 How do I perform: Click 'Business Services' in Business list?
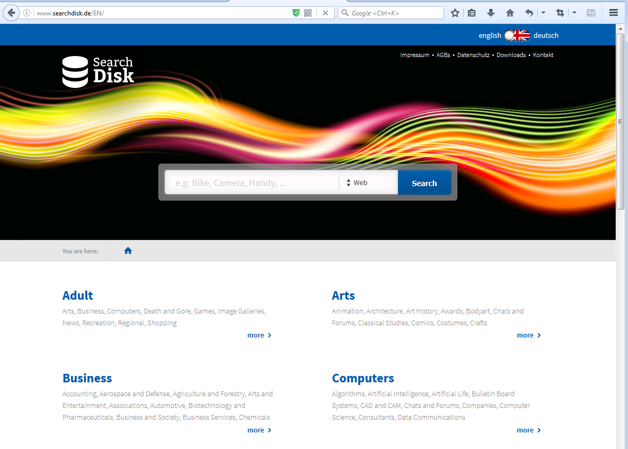[x=209, y=417]
